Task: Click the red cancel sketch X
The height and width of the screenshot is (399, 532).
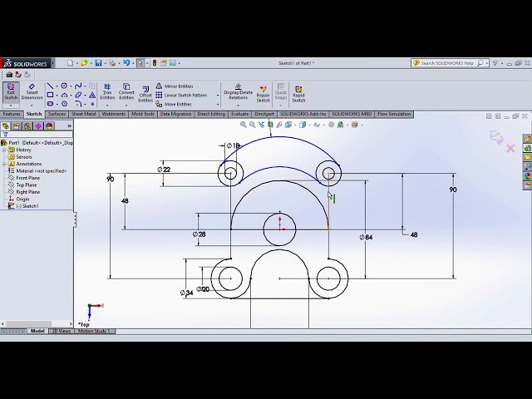Action: (x=510, y=148)
